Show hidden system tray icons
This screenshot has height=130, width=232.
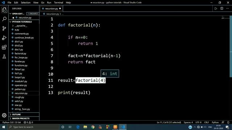[195, 127]
